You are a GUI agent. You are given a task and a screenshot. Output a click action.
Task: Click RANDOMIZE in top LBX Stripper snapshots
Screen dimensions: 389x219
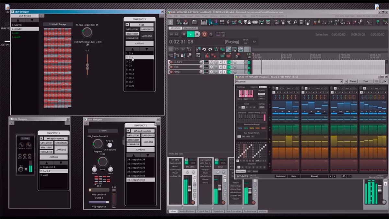[147, 29]
